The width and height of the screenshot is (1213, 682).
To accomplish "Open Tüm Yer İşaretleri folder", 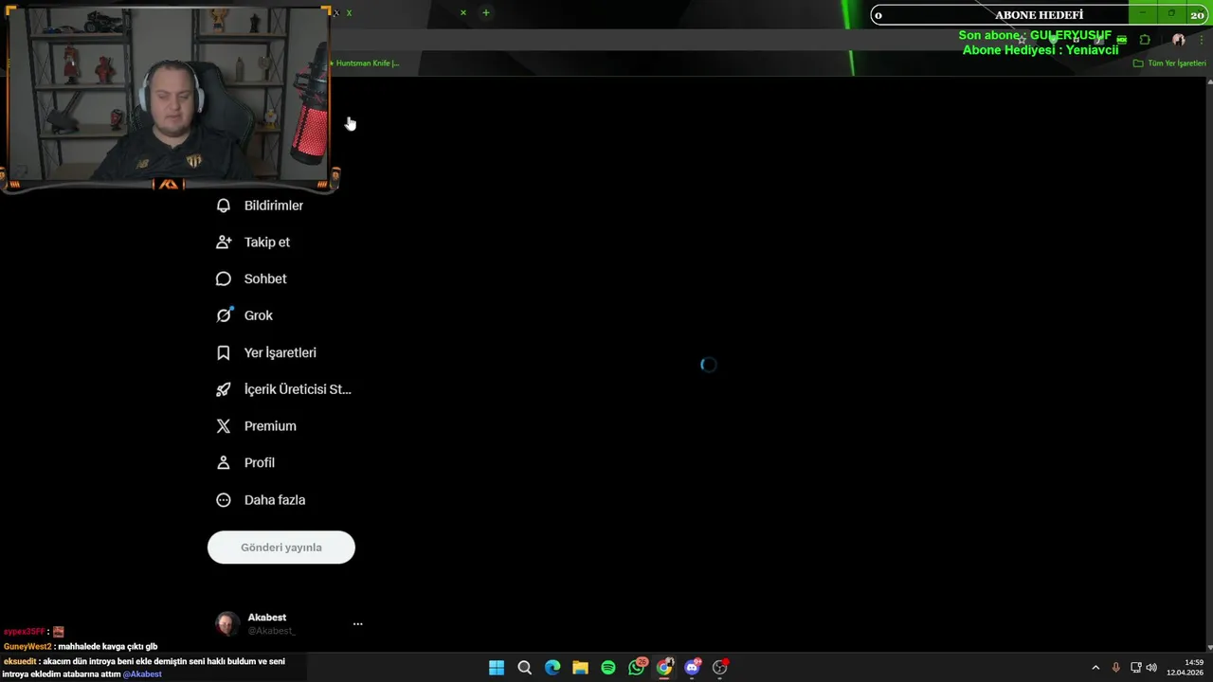I will tap(1169, 63).
